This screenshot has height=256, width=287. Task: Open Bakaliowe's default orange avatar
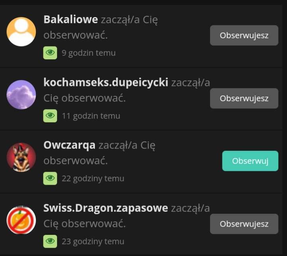pos(21,31)
